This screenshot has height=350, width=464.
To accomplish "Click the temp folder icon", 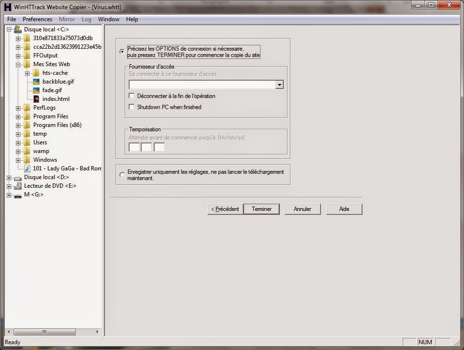I will click(x=27, y=134).
